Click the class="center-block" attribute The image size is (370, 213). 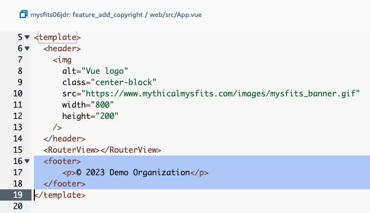(x=109, y=82)
